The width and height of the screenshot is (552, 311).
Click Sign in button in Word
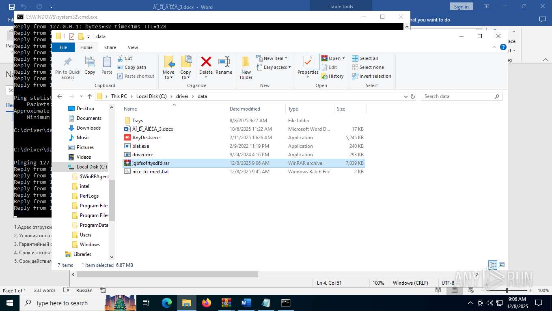(461, 6)
